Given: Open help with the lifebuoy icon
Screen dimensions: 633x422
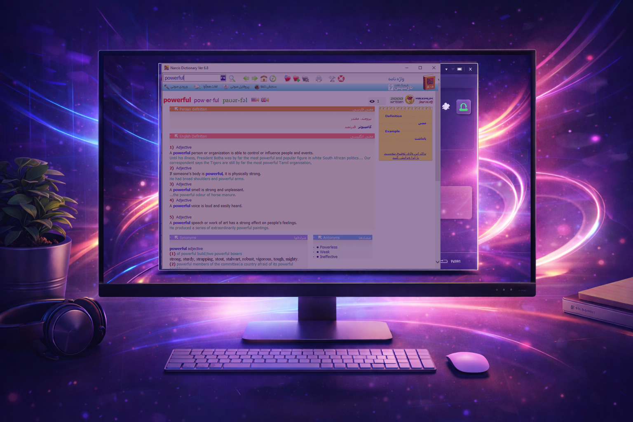Looking at the screenshot, I should (x=341, y=79).
